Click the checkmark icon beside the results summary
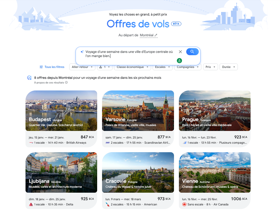This screenshot has height=210, width=280. [29, 77]
